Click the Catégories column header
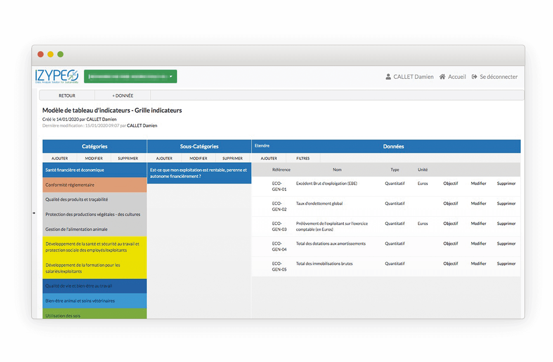Screen dimensions: 553x362 click(95, 146)
